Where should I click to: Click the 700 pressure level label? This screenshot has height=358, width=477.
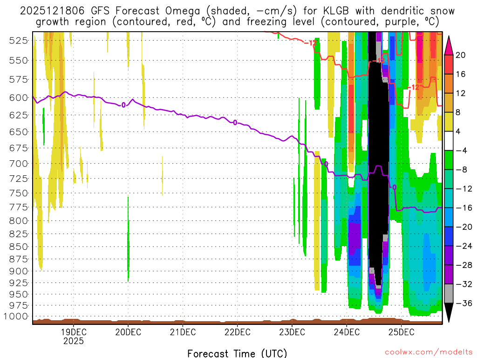point(19,164)
